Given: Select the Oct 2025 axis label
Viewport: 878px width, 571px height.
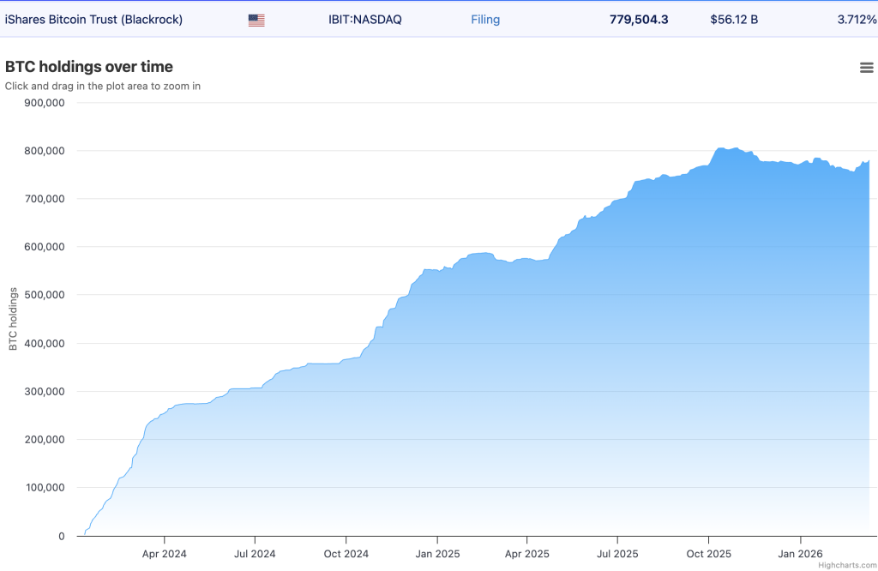Looking at the screenshot, I should (707, 554).
